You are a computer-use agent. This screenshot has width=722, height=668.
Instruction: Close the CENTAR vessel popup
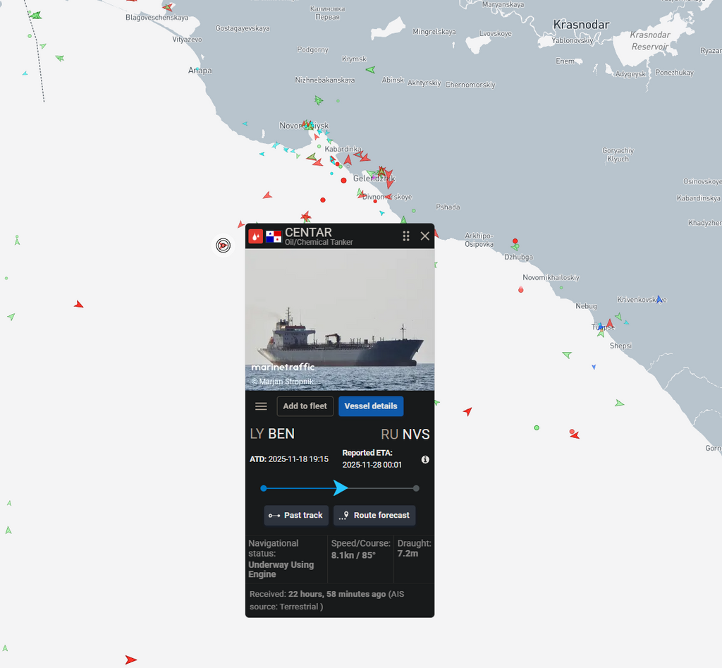point(425,236)
